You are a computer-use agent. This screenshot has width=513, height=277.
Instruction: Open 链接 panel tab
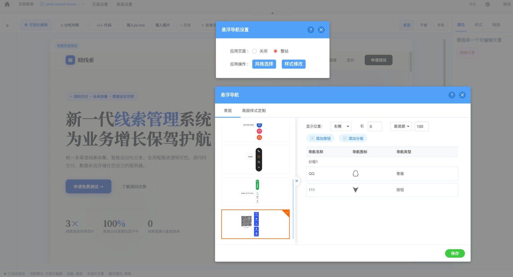[x=496, y=25]
